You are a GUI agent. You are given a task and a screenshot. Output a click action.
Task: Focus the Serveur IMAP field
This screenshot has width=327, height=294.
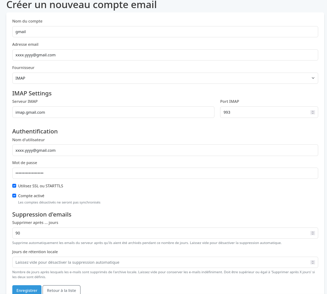(113, 112)
